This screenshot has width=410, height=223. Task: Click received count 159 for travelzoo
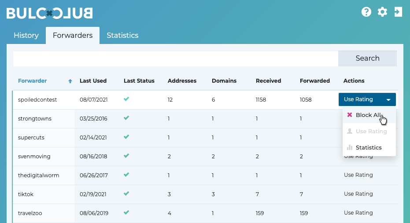pos(260,213)
